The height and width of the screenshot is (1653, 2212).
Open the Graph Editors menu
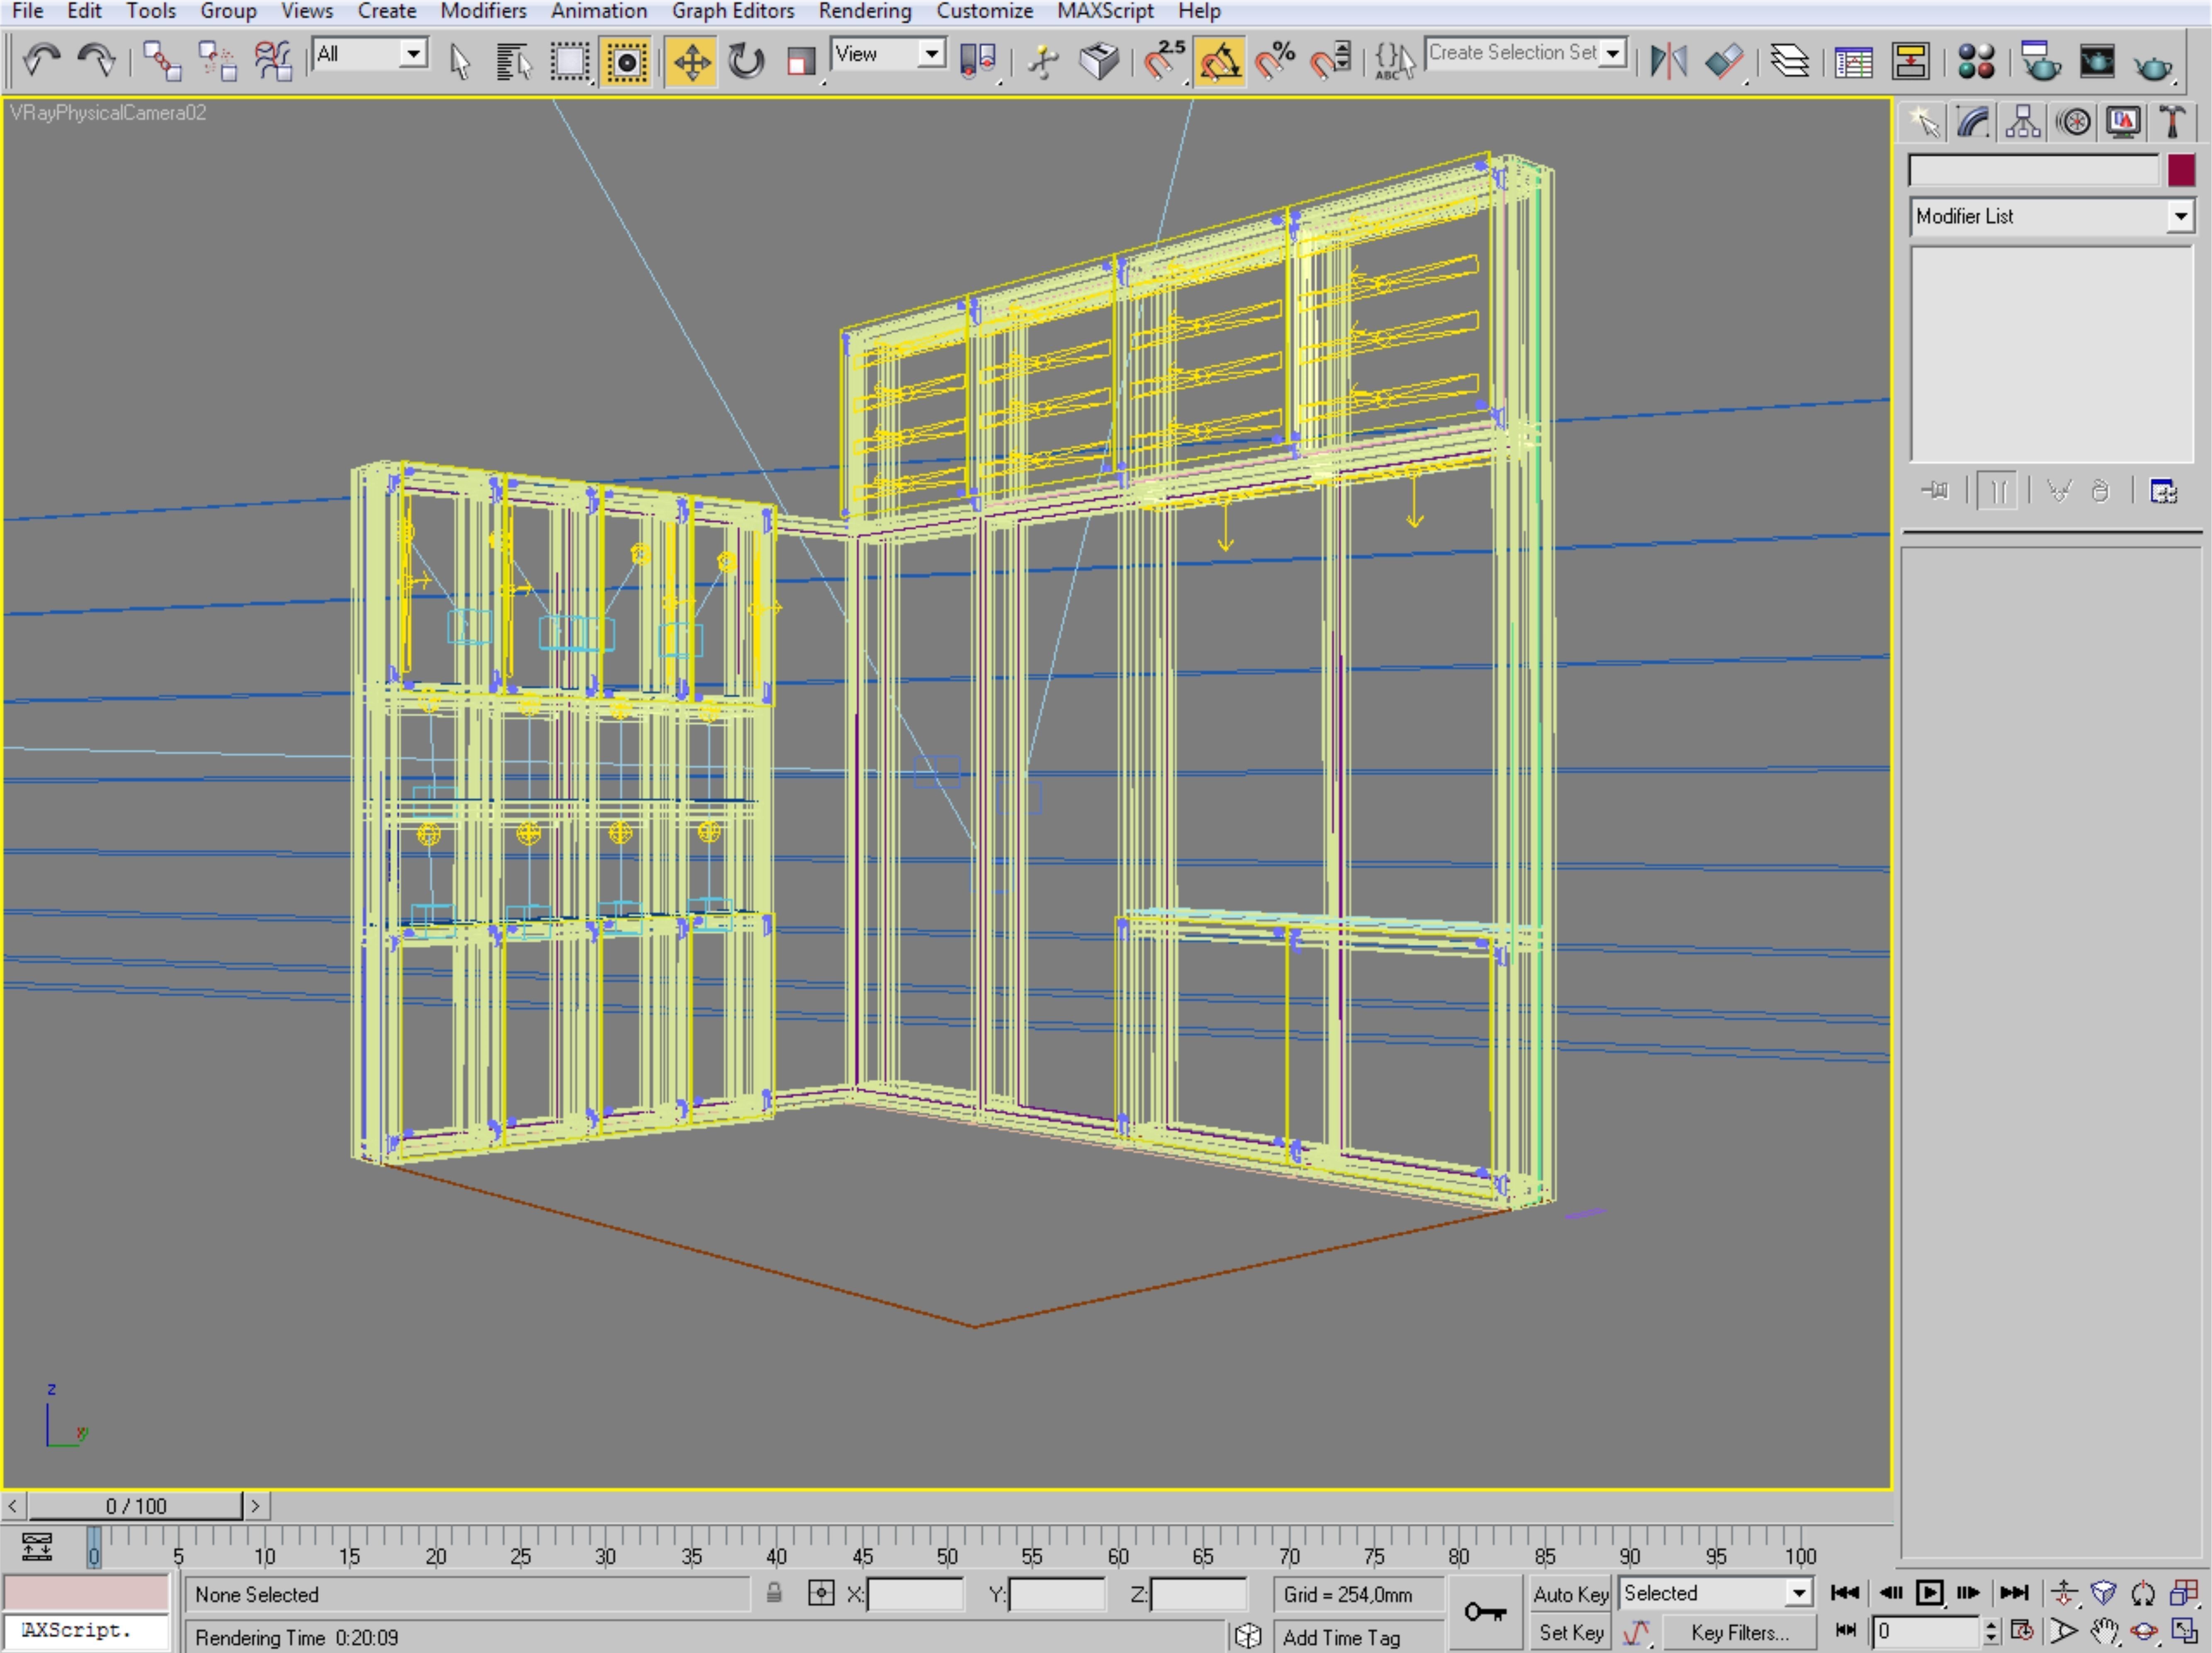733,11
